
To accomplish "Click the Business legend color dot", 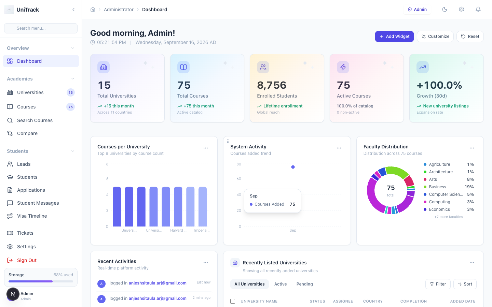I will point(425,187).
